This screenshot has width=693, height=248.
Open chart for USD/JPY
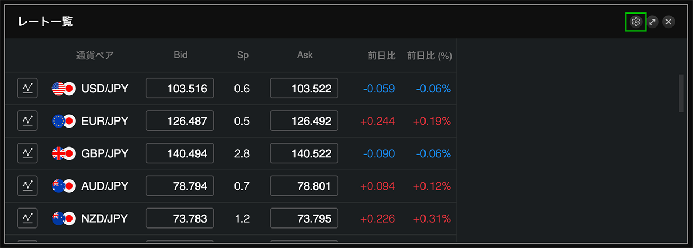28,88
